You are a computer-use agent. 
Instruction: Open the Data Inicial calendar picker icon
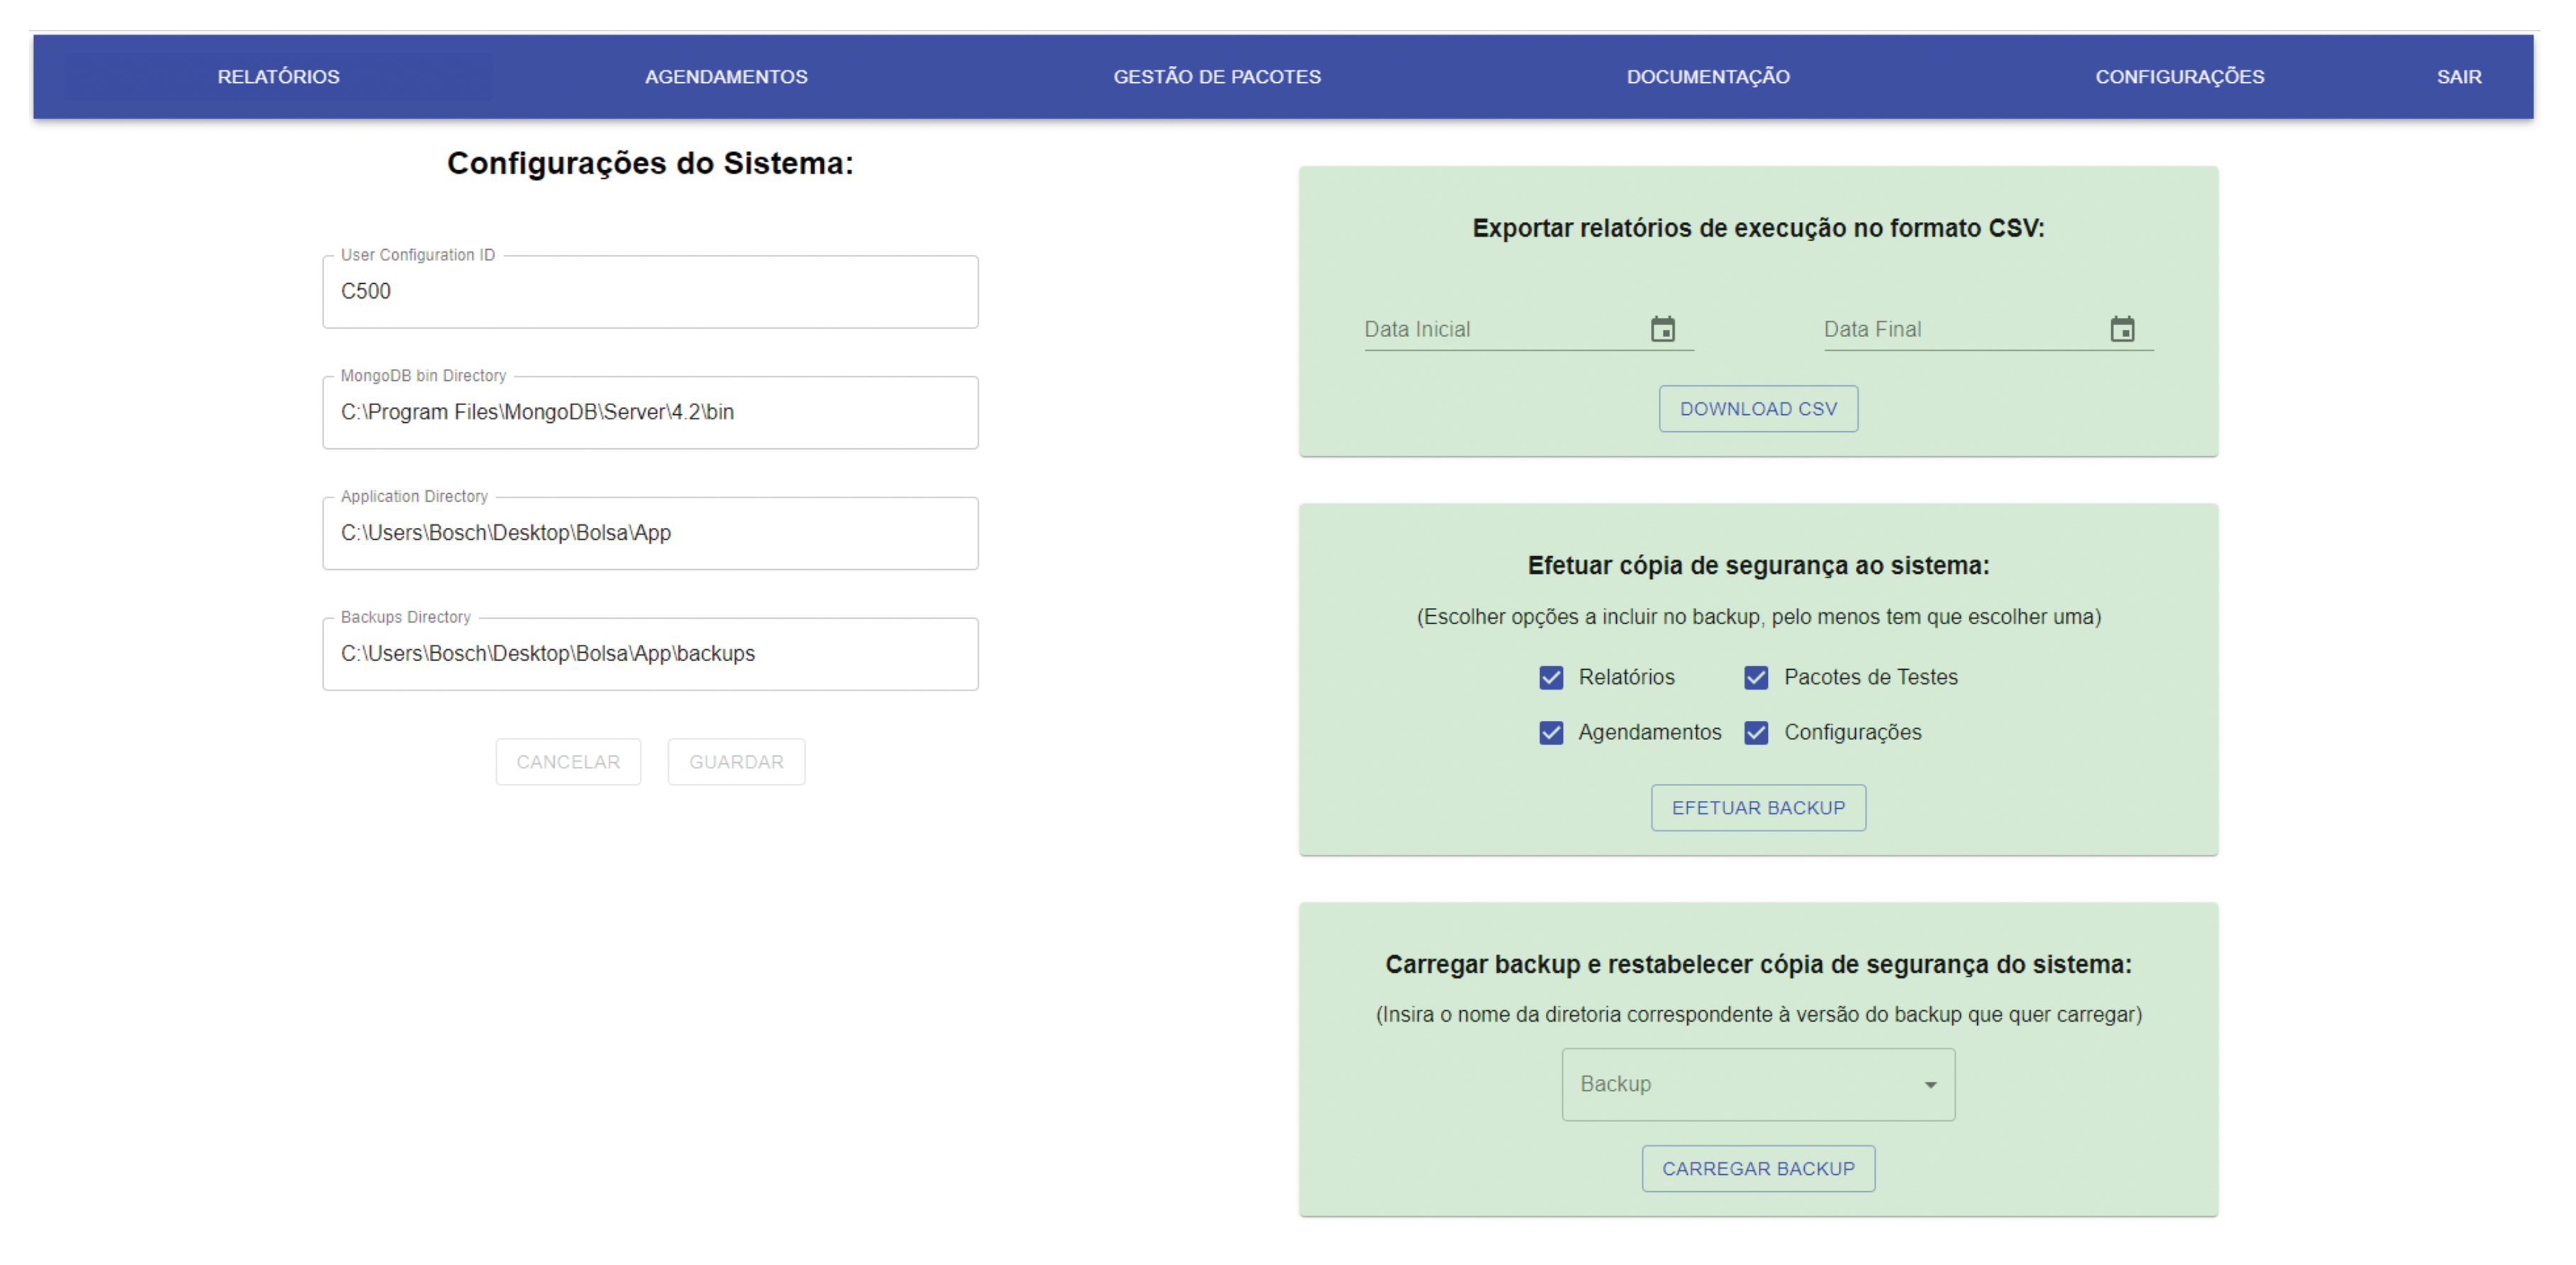[1662, 329]
